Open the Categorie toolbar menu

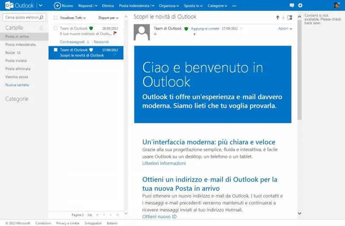click(x=217, y=6)
